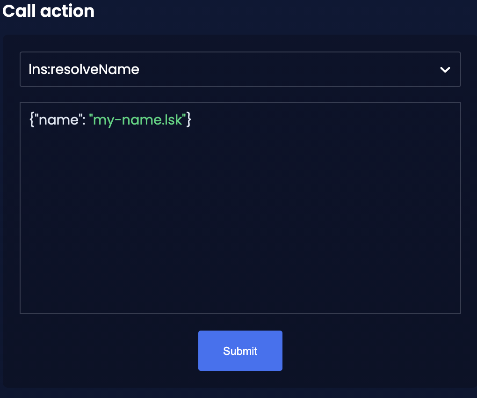Click the dark card area beside the Submit button
Image resolution: width=477 pixels, height=398 pixels.
coord(365,351)
